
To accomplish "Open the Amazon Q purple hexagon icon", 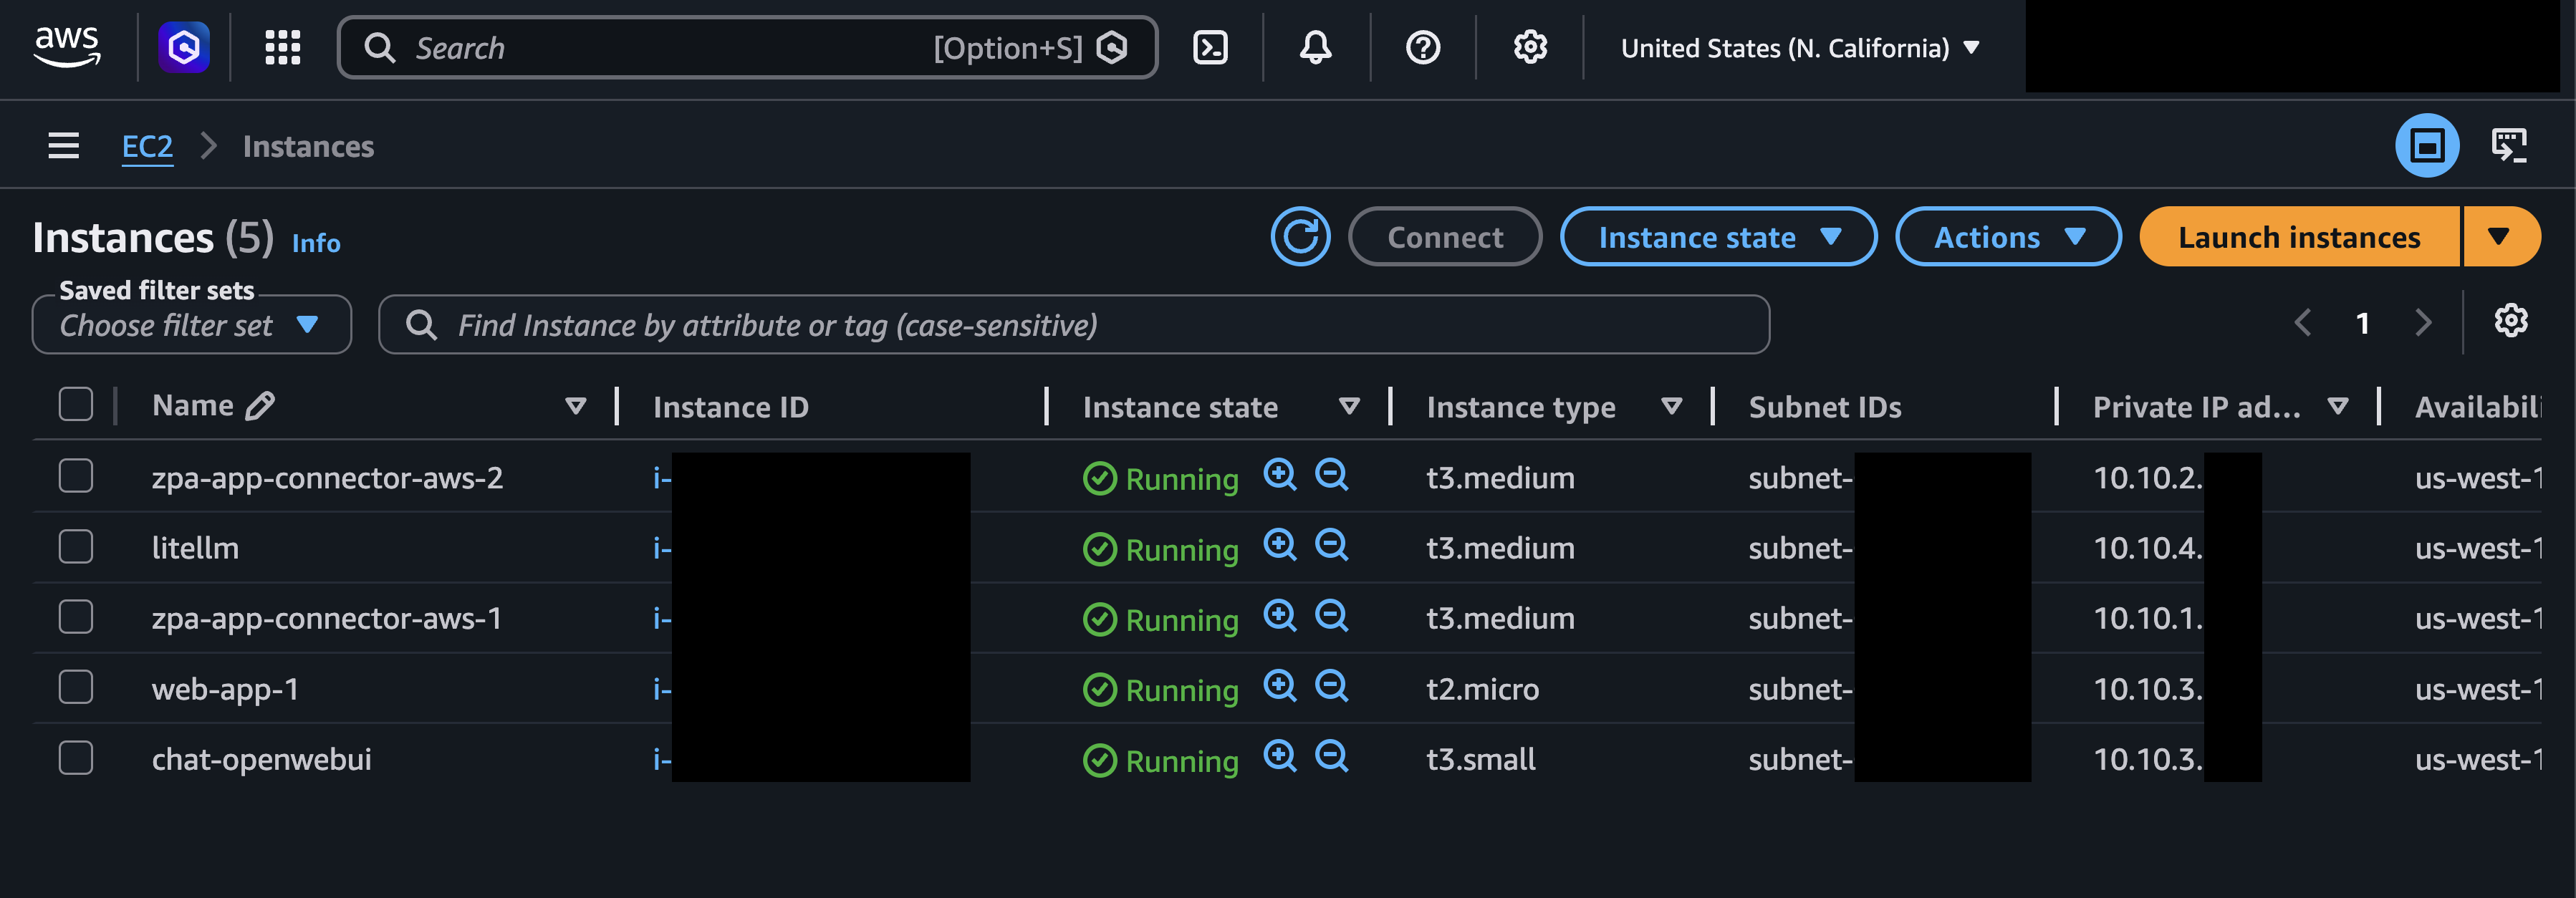I will pos(184,47).
